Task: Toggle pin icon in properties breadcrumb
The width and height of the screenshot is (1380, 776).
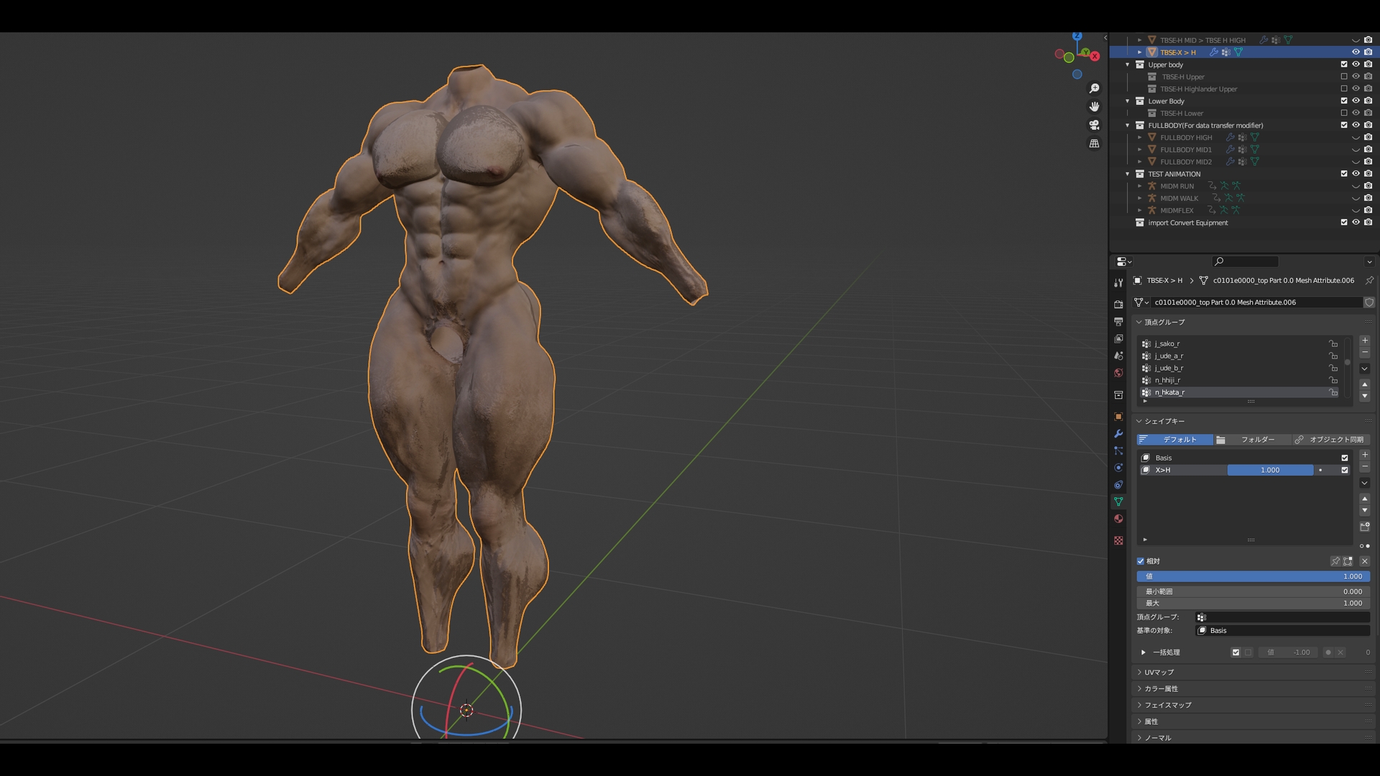Action: 1369,280
